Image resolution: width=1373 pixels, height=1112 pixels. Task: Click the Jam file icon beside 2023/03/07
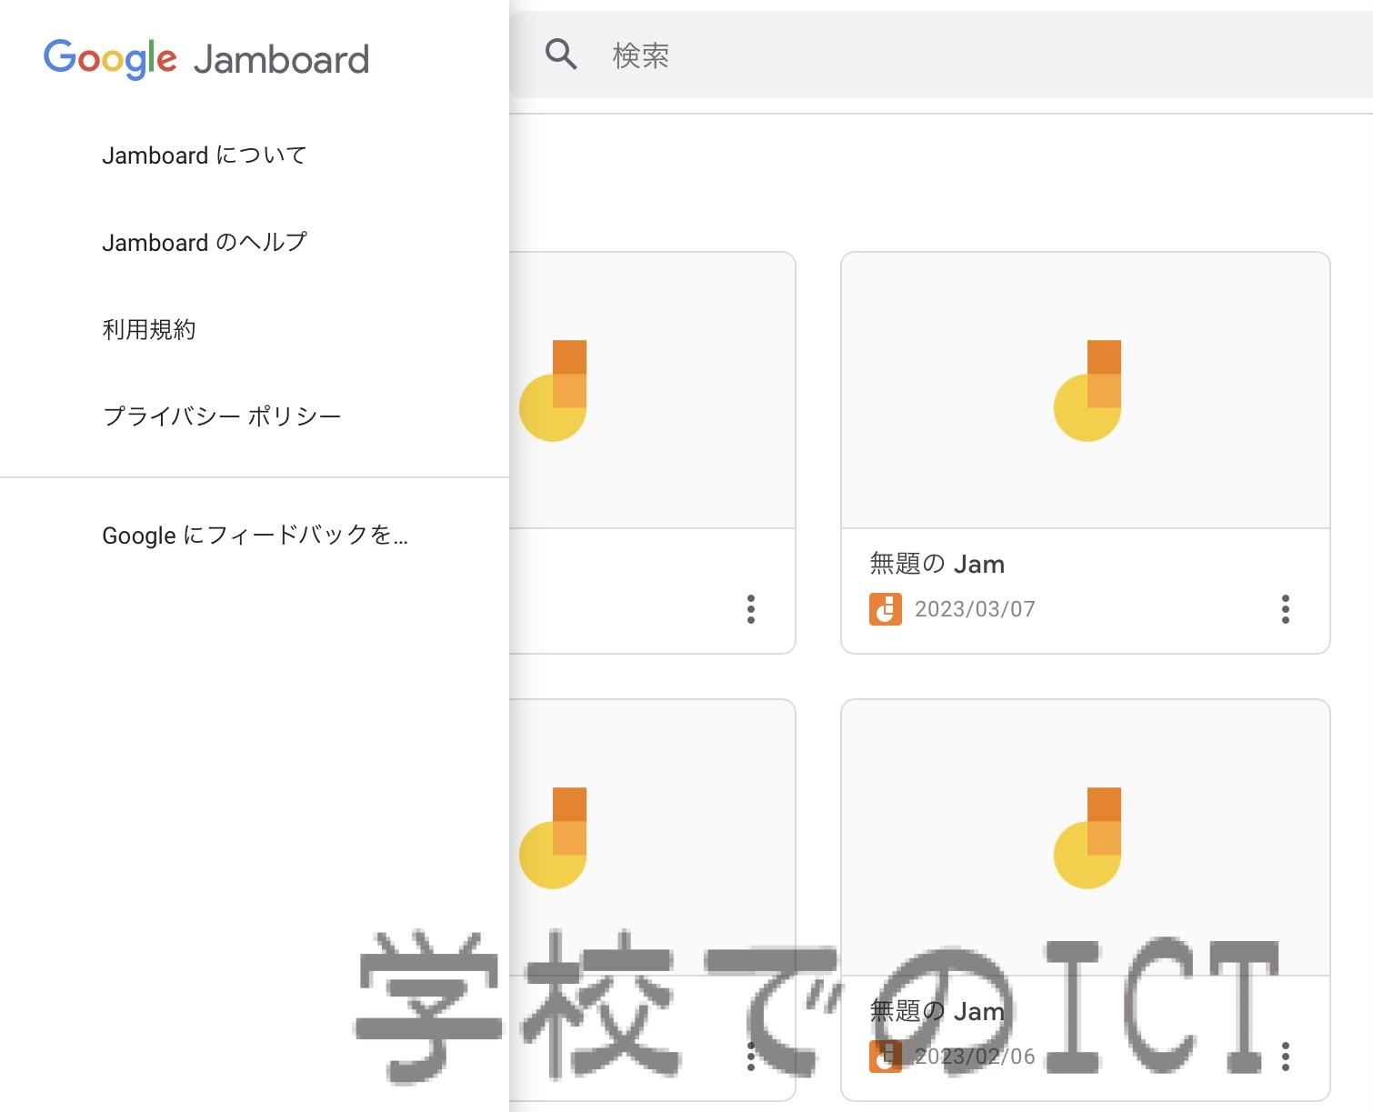(885, 609)
